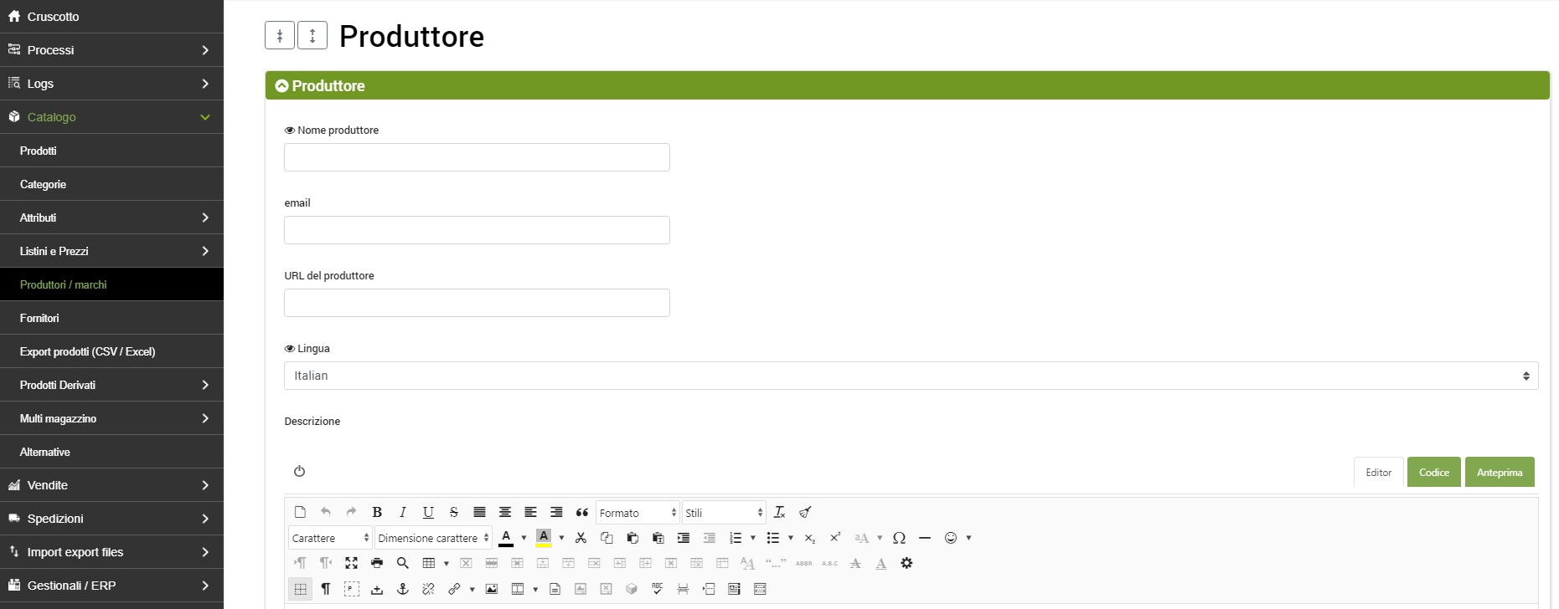Screen dimensions: 1559x609
Task: Open the Formato dropdown in the editor
Action: (637, 513)
